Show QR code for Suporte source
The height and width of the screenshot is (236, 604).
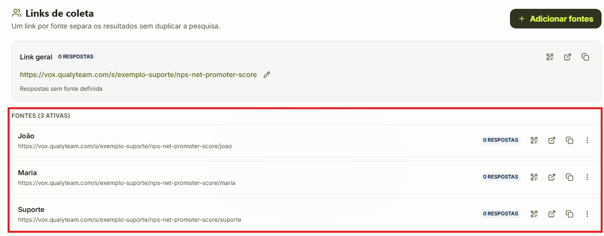click(534, 214)
